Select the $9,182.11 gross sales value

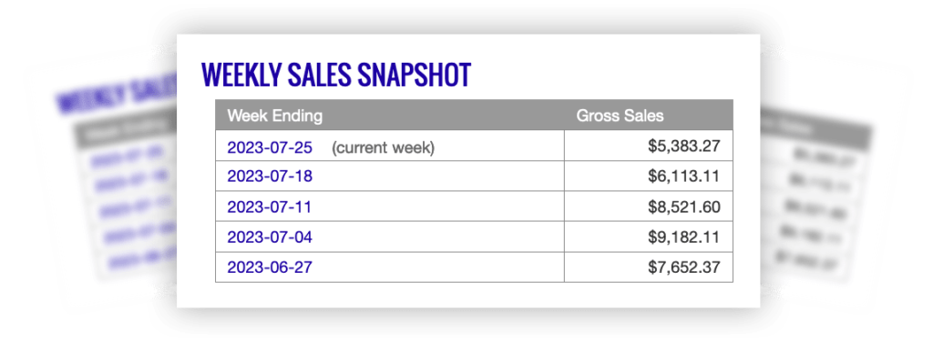[x=683, y=236]
